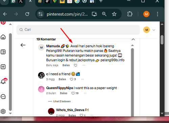Bookmark this page with the star
The height and width of the screenshot is (123, 169).
click(x=114, y=14)
